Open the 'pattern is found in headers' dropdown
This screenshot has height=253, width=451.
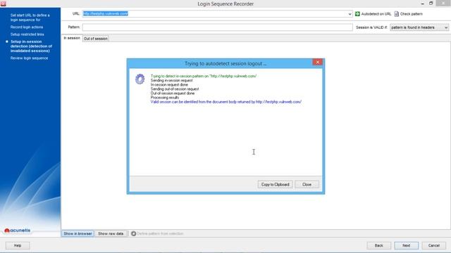419,27
